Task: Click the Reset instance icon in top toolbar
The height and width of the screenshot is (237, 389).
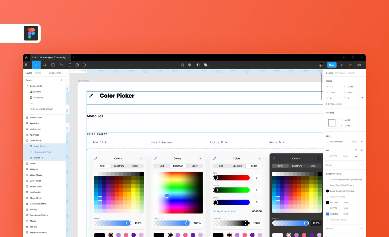Action: [x=182, y=65]
